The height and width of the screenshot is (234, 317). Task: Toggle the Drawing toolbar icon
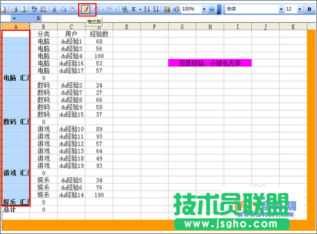coord(176,9)
